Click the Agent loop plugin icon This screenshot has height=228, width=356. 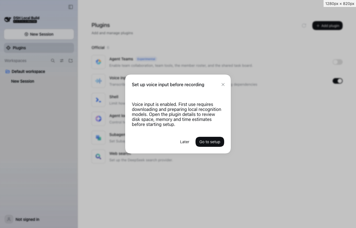point(98,119)
